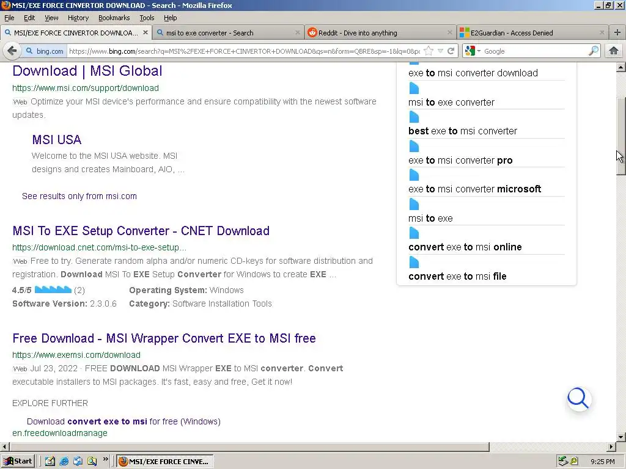Image resolution: width=626 pixels, height=469 pixels.
Task: Click the Firefox taskbar button MSI/EXE FORCE CINVE
Action: pyautogui.click(x=165, y=462)
